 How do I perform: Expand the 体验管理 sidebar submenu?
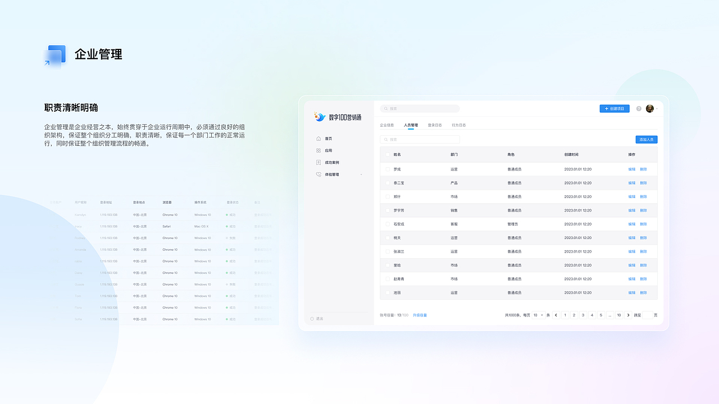(362, 175)
